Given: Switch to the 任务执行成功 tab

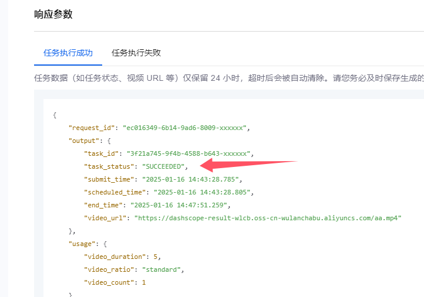Looking at the screenshot, I should [x=68, y=53].
